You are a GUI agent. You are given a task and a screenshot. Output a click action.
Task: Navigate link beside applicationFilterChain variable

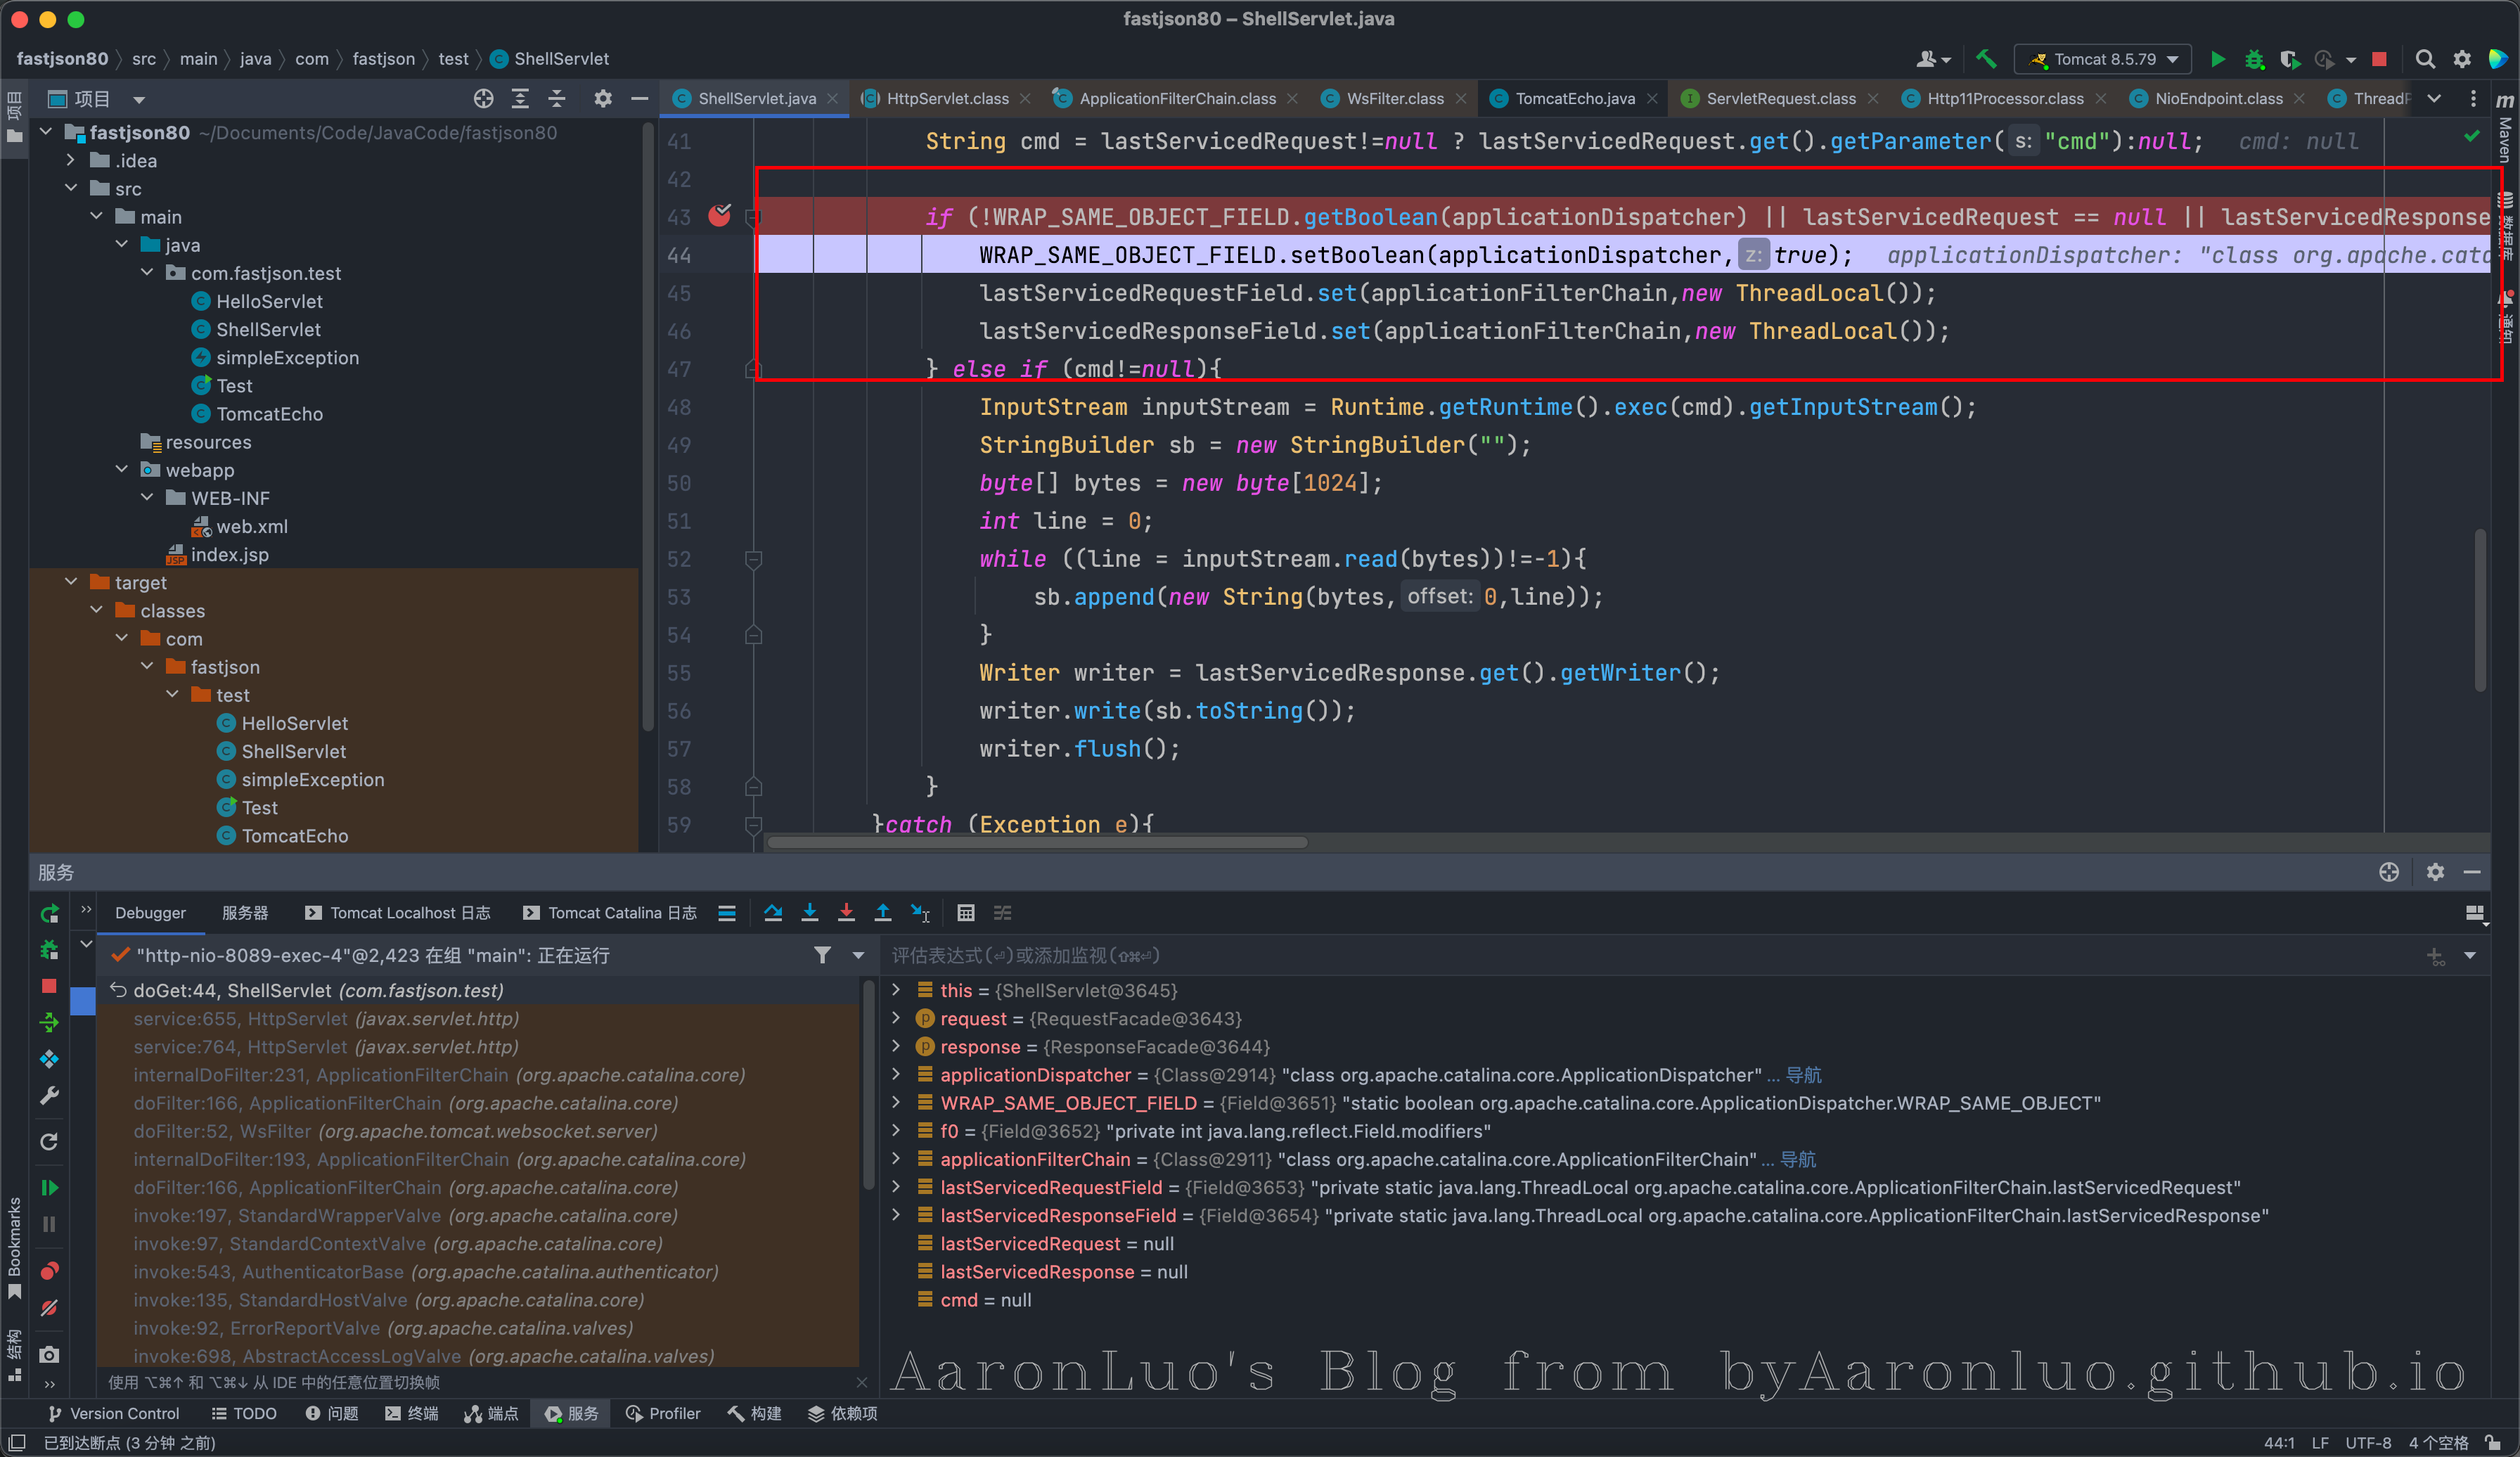[x=1798, y=1159]
